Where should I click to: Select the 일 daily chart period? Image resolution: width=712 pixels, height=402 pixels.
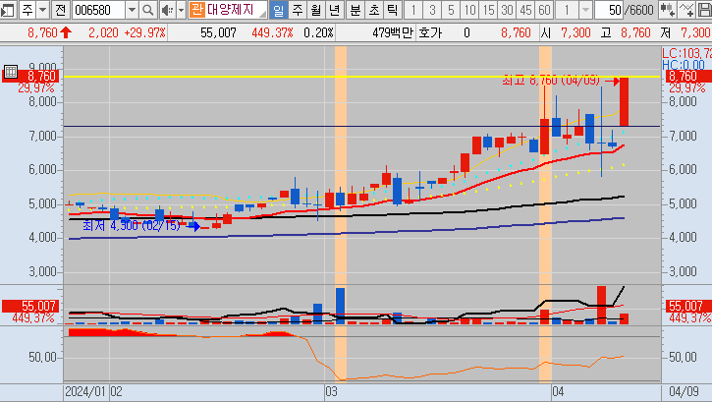point(278,10)
